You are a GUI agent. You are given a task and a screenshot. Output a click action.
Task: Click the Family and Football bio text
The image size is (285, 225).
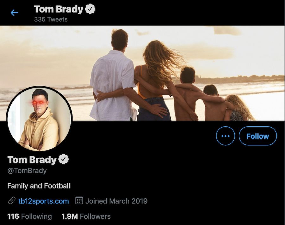point(39,186)
